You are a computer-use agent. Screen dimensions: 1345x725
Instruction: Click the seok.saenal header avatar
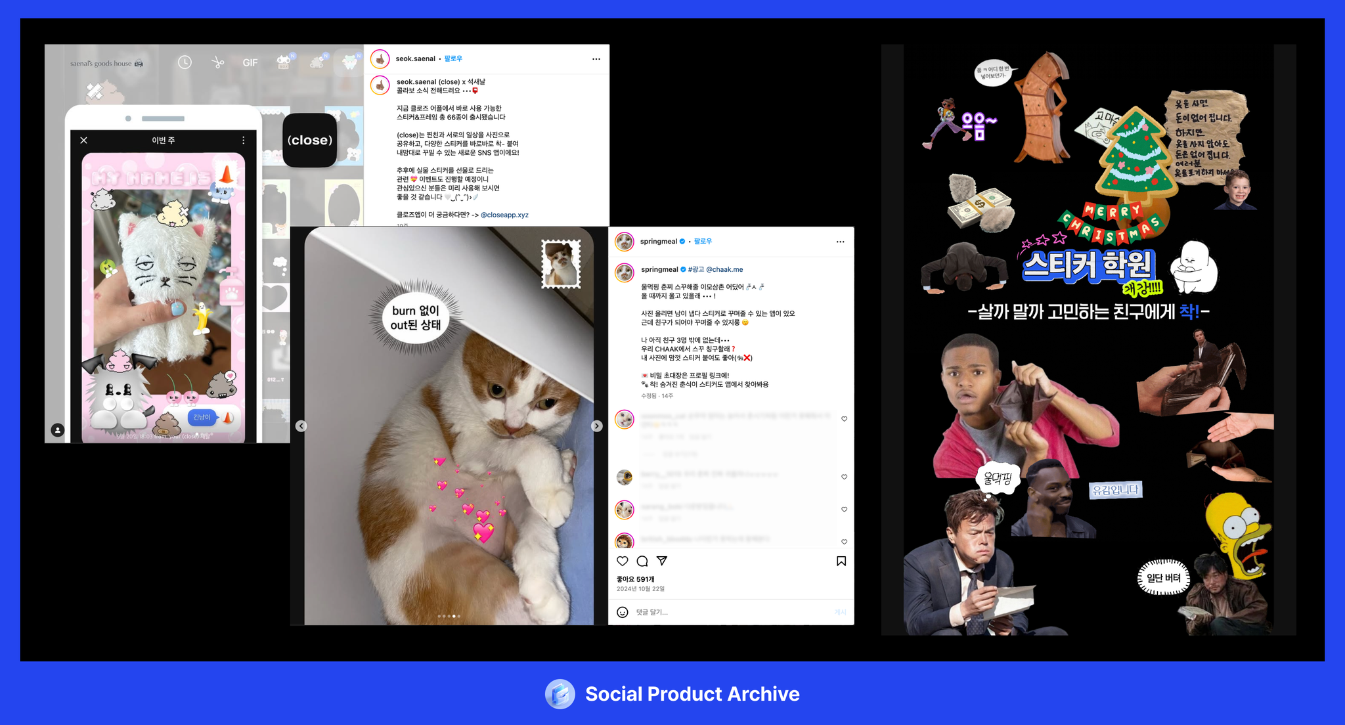pos(380,59)
